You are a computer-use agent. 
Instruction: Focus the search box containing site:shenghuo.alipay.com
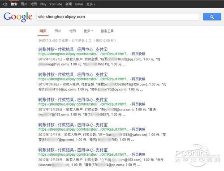(x=117, y=17)
